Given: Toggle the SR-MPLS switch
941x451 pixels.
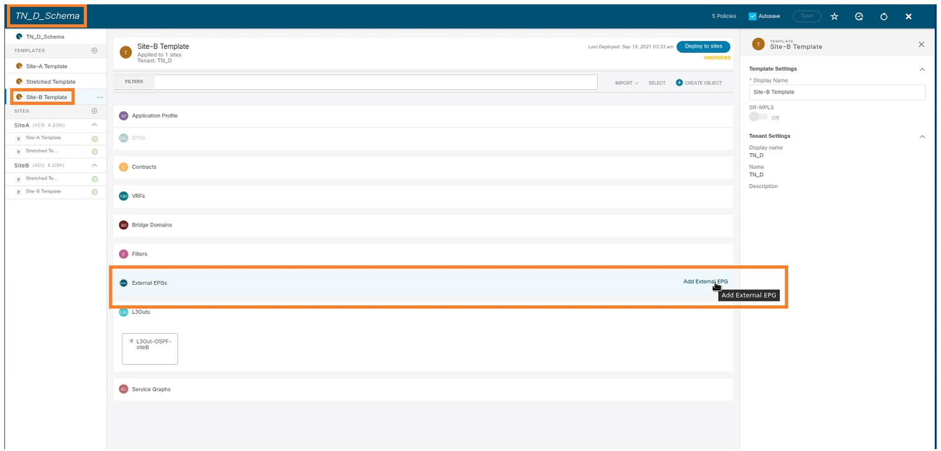Looking at the screenshot, I should click(x=758, y=117).
